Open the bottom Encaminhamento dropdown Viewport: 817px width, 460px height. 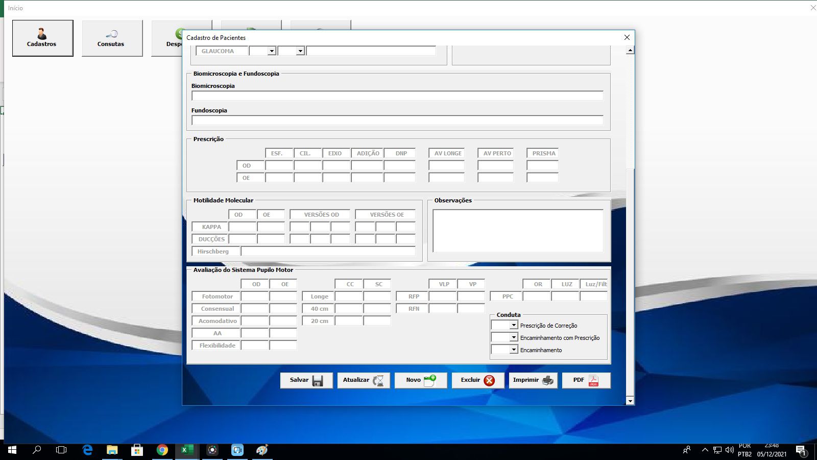[x=514, y=350]
